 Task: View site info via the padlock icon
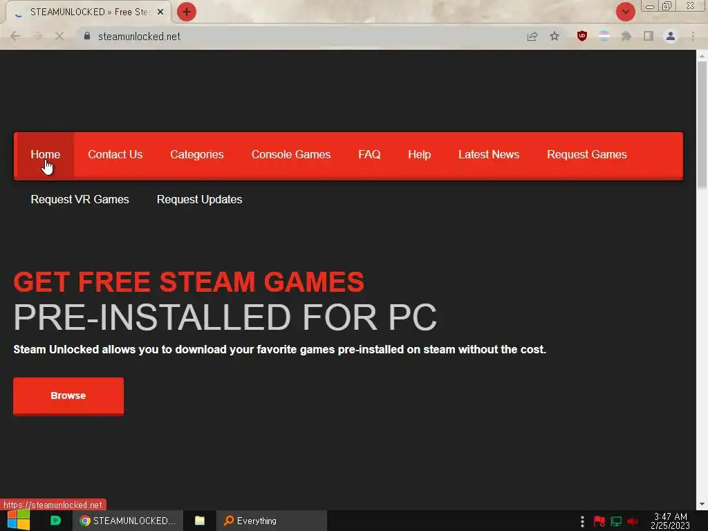tap(87, 36)
